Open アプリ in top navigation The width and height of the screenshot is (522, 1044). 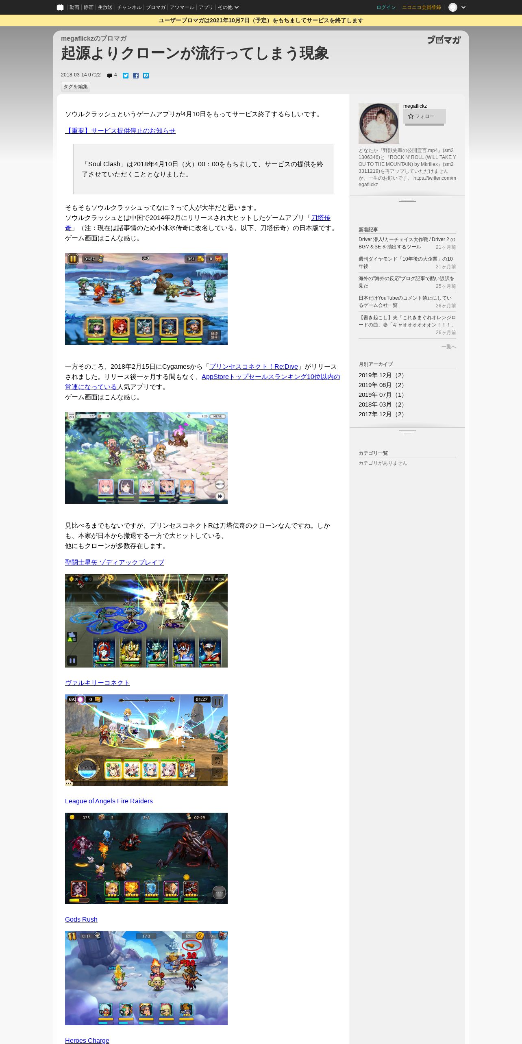tap(206, 7)
